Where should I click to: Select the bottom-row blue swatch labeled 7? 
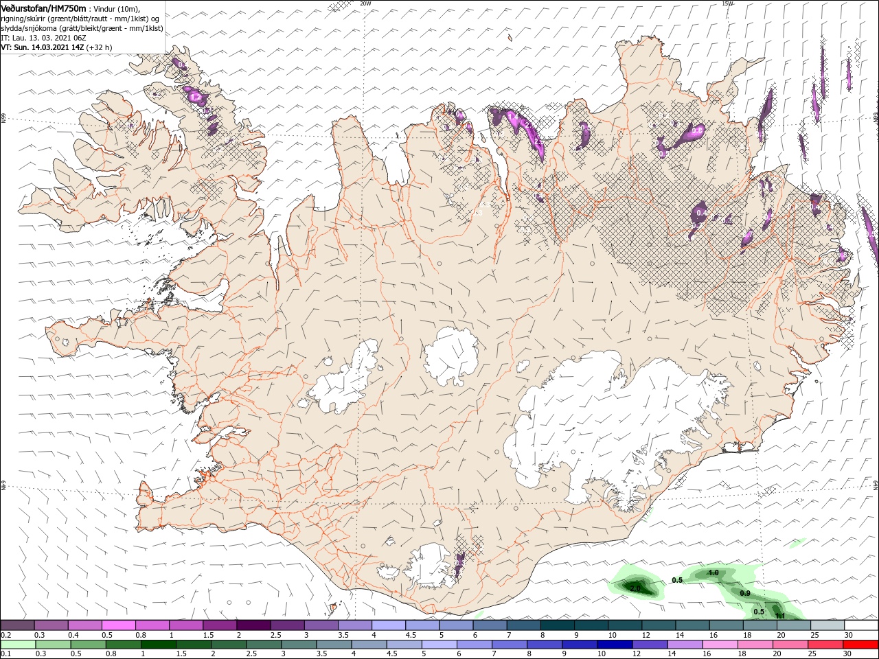point(510,645)
